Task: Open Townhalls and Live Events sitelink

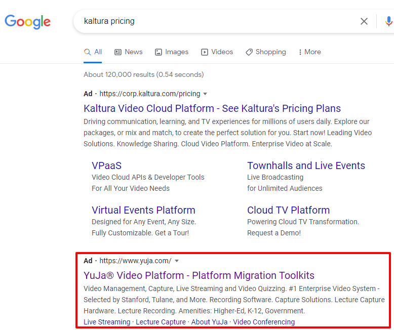Action: click(x=306, y=166)
